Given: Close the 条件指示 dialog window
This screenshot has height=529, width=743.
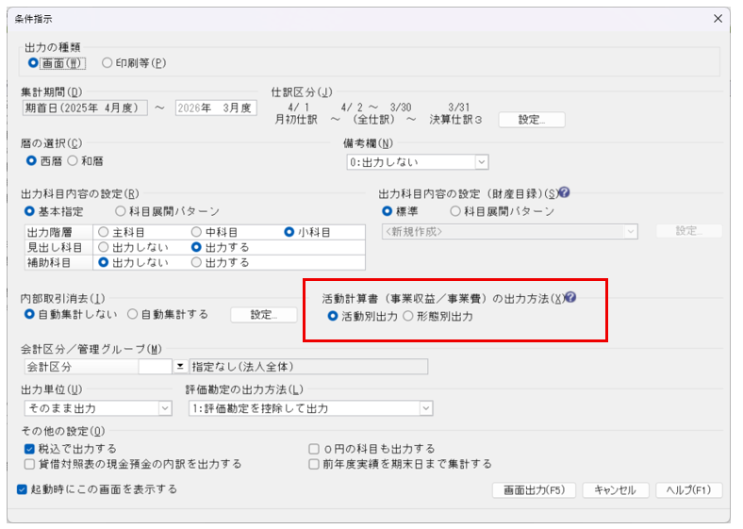Looking at the screenshot, I should click(x=718, y=18).
